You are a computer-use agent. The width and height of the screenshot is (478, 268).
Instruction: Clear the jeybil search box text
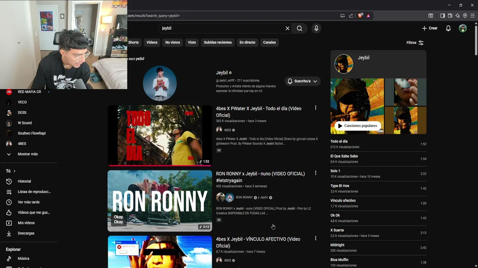pos(288,28)
